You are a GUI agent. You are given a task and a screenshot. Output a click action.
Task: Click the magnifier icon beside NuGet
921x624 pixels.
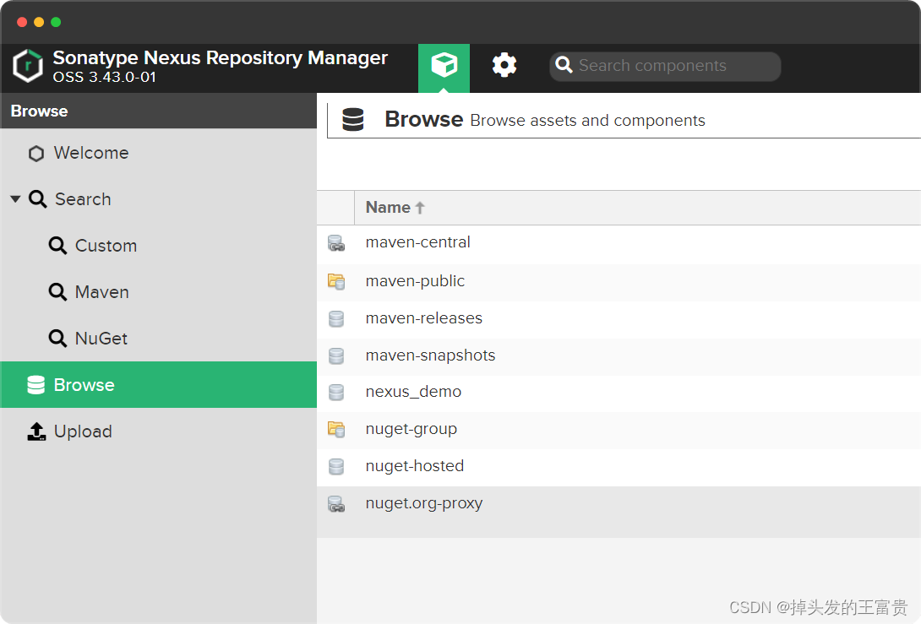57,338
